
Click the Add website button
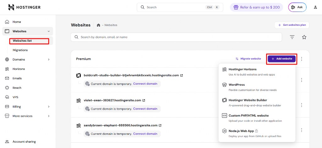[281, 59]
